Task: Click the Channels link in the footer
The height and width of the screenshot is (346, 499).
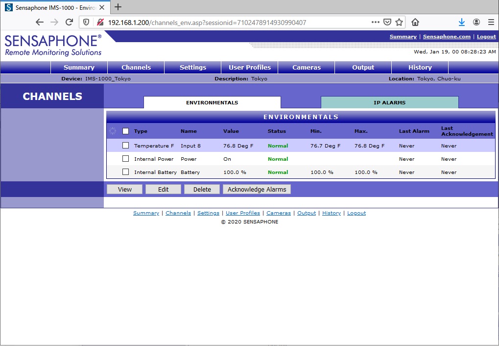Action: (x=178, y=213)
